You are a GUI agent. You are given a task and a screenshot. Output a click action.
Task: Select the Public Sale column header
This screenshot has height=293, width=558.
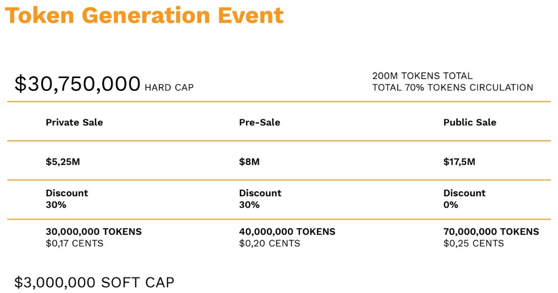tap(470, 122)
